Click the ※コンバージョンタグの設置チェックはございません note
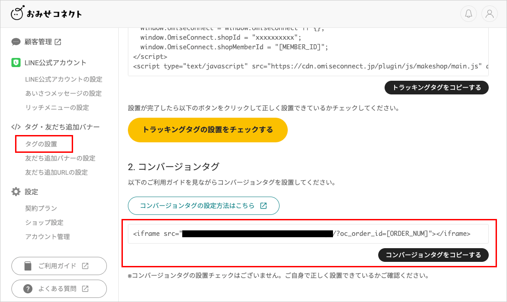 click(279, 276)
